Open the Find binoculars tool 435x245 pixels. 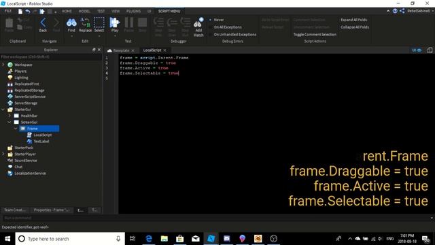(71, 24)
